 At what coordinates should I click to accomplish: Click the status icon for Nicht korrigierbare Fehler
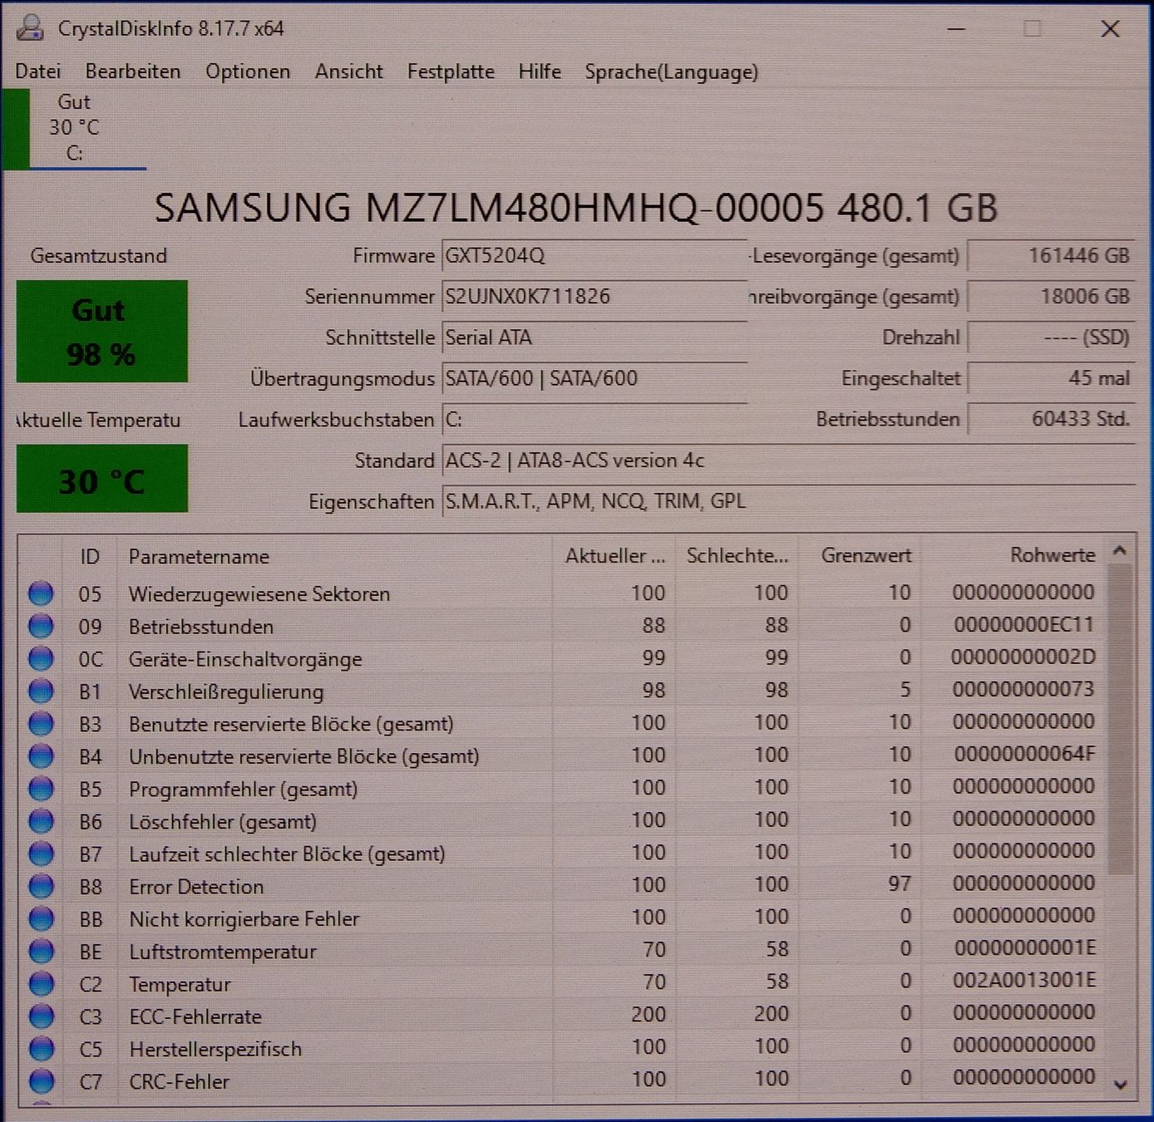click(x=41, y=918)
